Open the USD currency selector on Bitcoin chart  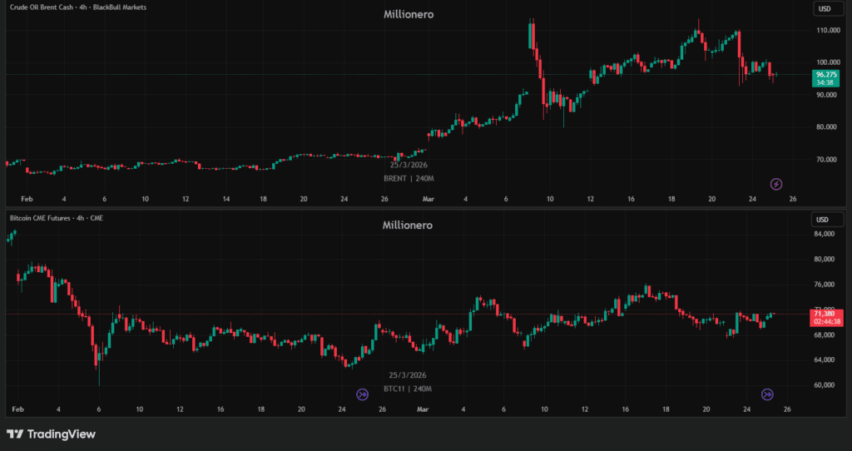(825, 220)
